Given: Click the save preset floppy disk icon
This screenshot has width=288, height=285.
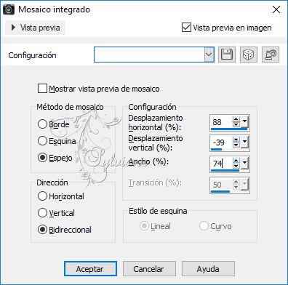Looking at the screenshot, I should (227, 55).
